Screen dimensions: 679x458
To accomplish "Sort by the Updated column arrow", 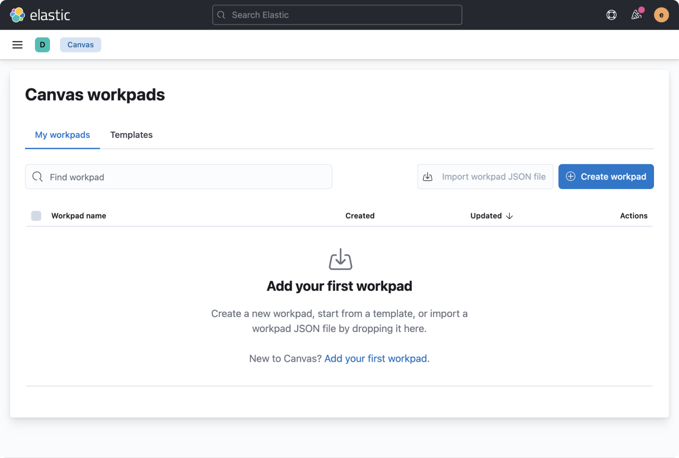I will (x=509, y=216).
